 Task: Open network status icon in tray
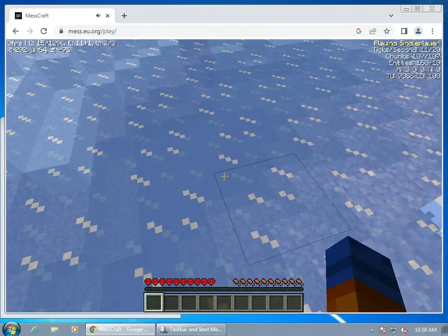(x=393, y=330)
